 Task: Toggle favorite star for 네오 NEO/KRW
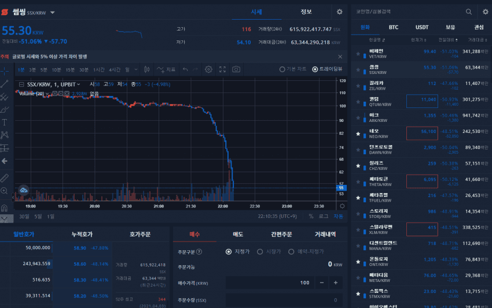tap(358, 134)
